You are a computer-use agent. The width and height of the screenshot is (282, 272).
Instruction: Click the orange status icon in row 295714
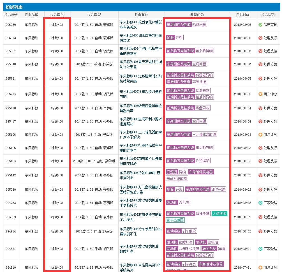260,94
